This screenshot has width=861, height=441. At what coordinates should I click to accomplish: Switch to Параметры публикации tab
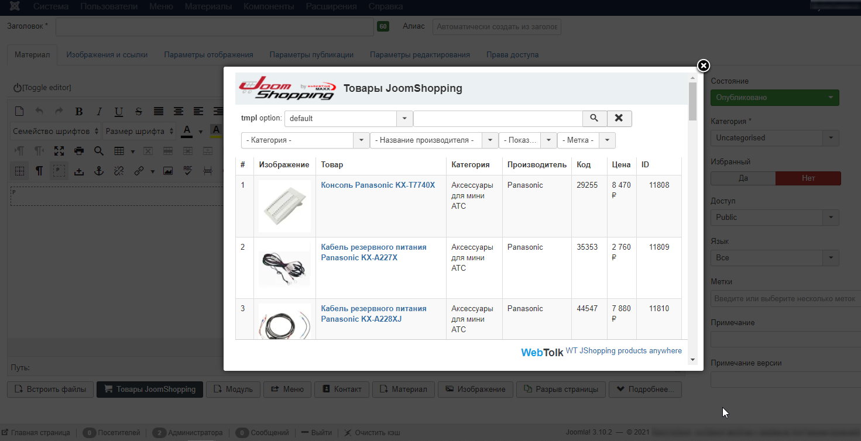pyautogui.click(x=311, y=54)
